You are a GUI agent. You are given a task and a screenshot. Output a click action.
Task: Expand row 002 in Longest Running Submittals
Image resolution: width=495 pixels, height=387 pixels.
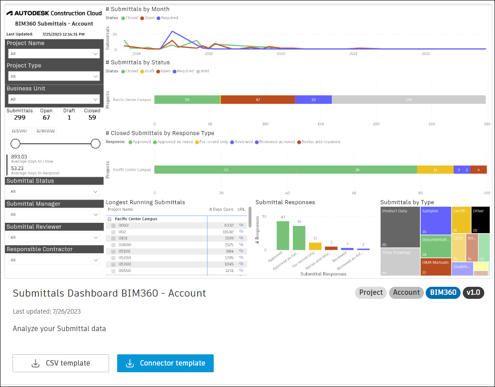point(113,232)
